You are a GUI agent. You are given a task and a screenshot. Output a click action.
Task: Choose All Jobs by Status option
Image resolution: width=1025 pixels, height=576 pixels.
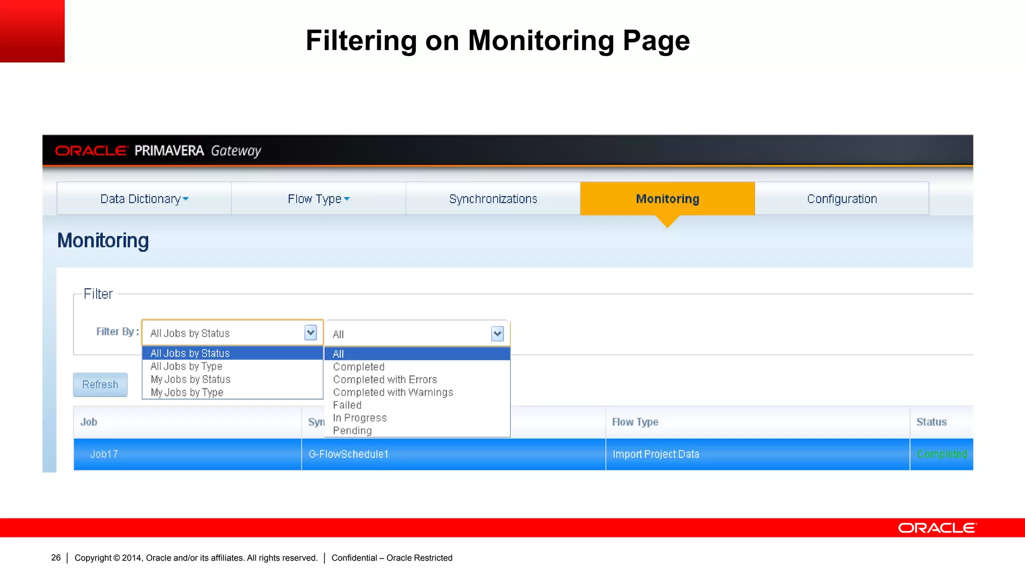(233, 353)
